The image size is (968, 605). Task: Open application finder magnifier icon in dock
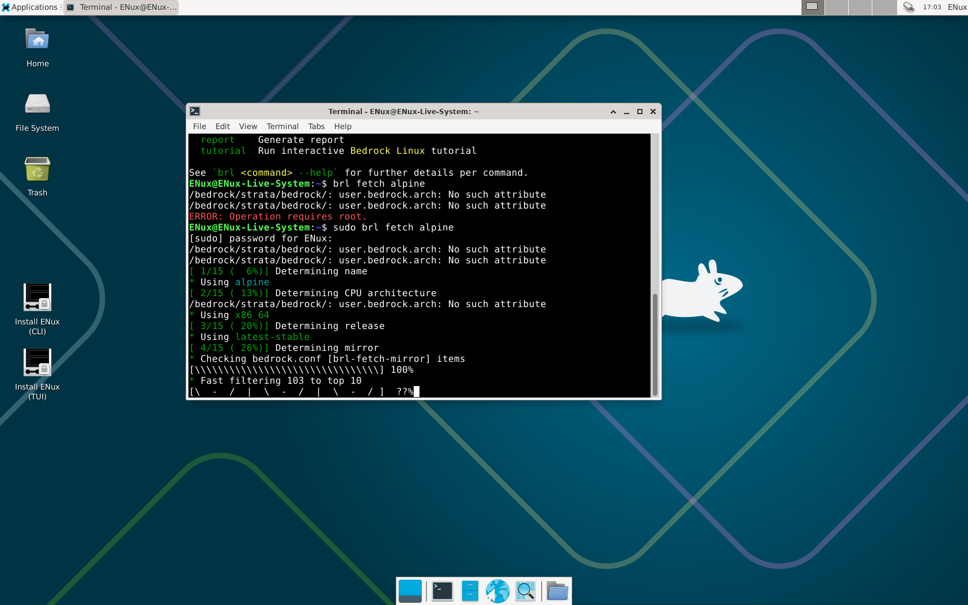point(525,591)
